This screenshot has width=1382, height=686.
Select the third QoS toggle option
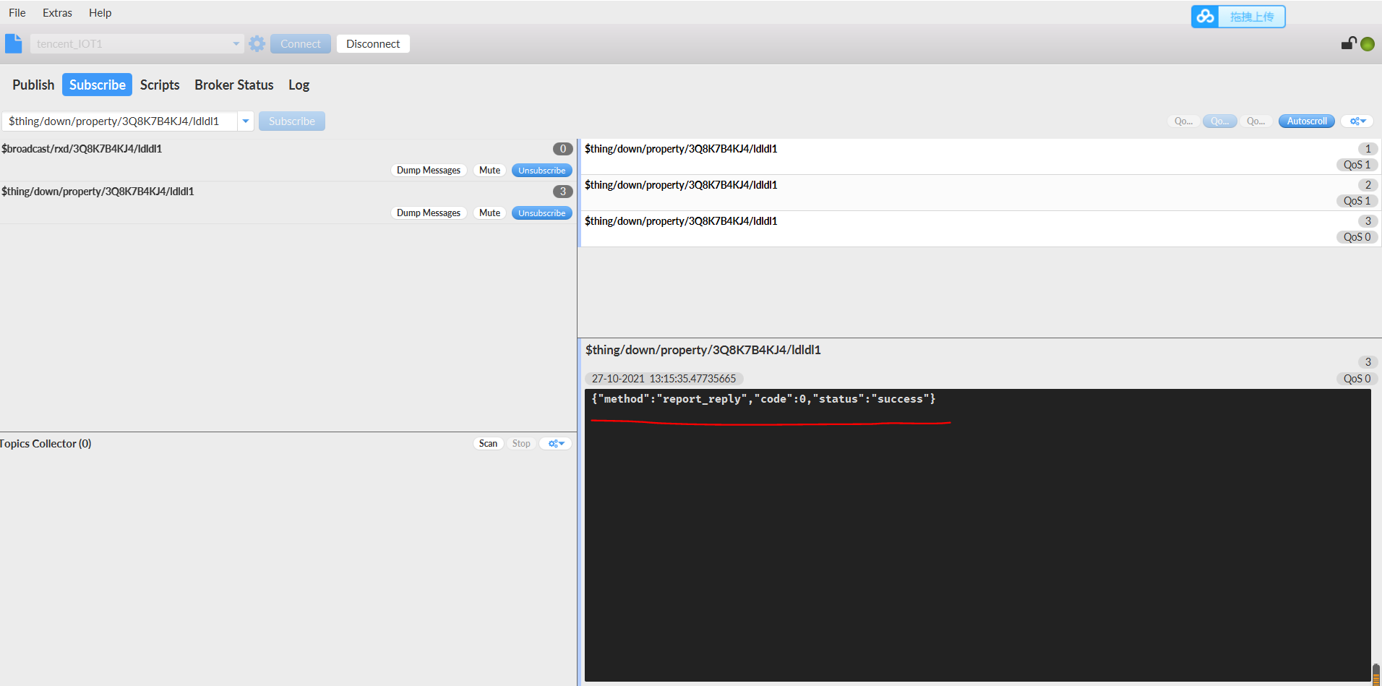point(1256,121)
